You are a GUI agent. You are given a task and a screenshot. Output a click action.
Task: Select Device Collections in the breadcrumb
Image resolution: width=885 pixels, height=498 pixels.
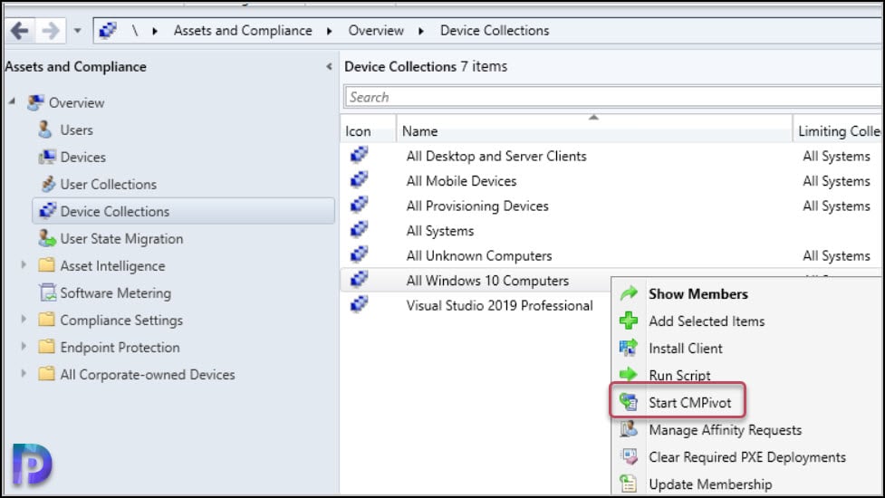[495, 31]
